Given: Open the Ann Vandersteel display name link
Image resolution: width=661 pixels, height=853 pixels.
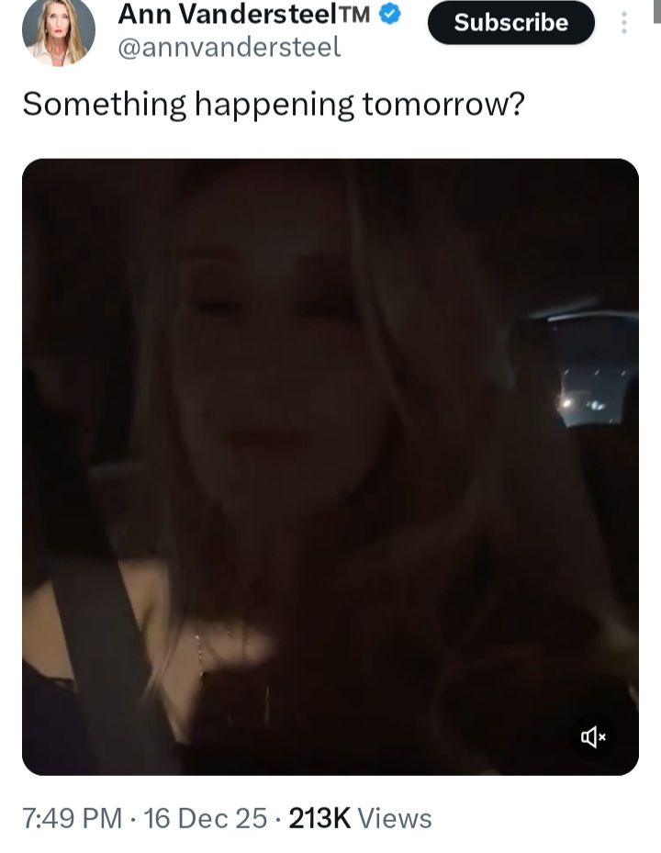Looking at the screenshot, I should (x=228, y=14).
